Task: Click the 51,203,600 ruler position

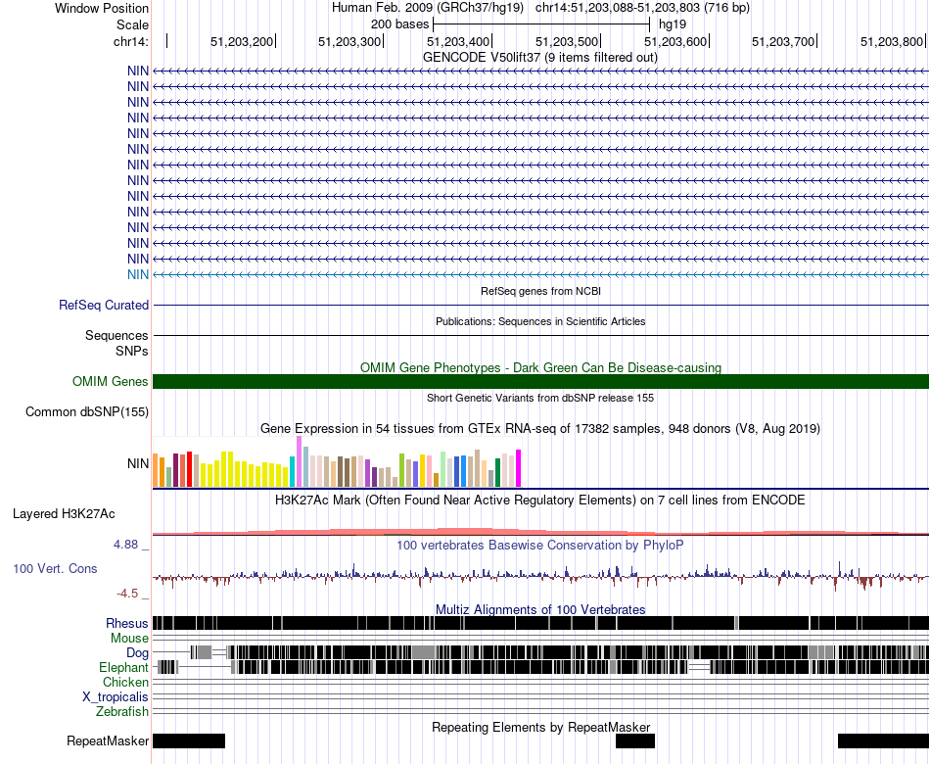Action: [675, 41]
